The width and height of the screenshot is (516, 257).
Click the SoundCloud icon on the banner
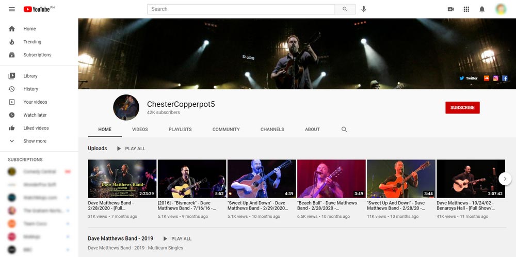(487, 78)
